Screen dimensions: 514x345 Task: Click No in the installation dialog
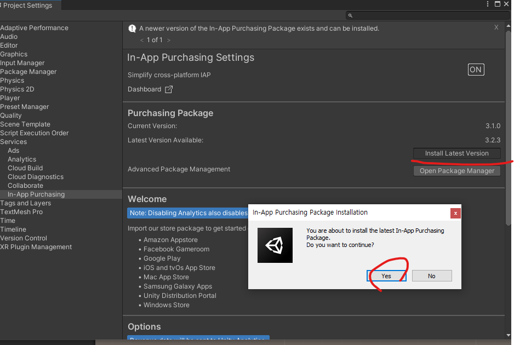pos(432,276)
